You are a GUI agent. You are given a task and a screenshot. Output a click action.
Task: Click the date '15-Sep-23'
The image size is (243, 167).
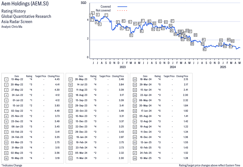click(81, 100)
